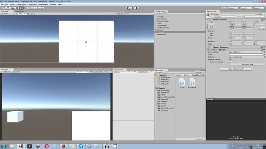266x149 pixels.
Task: Toggle Mute audio in Game view
Action: pos(94,72)
